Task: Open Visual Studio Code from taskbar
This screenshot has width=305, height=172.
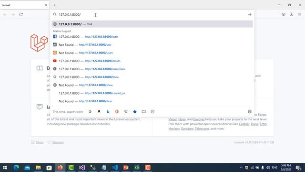Action: click(x=115, y=168)
